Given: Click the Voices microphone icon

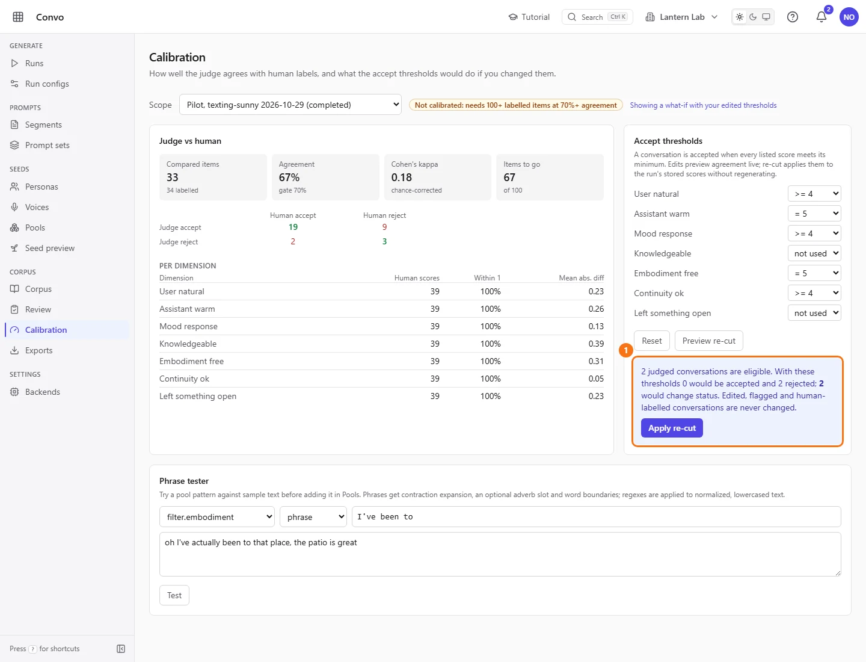Looking at the screenshot, I should [x=14, y=207].
